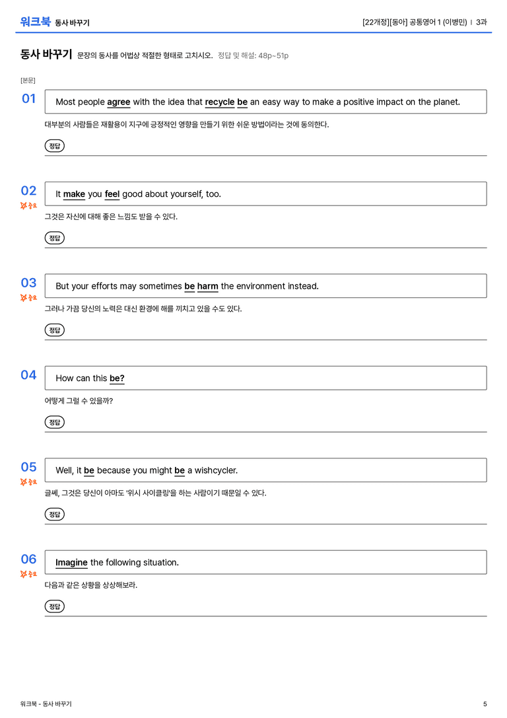
Task: Click the blue question number 04
Action: (x=28, y=375)
